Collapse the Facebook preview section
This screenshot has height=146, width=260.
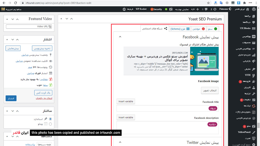click(x=120, y=37)
